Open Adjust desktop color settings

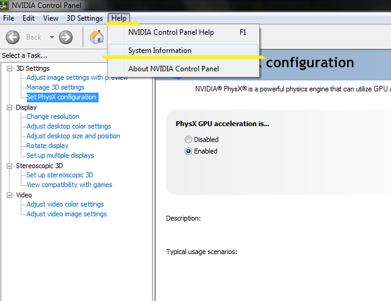pos(69,126)
